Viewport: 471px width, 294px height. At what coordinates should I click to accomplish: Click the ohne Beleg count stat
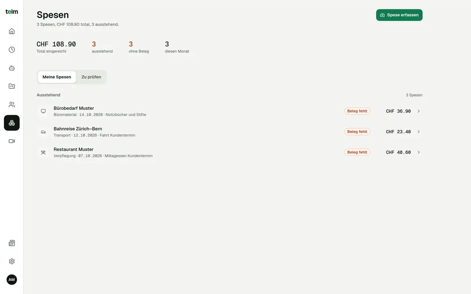[x=139, y=47]
